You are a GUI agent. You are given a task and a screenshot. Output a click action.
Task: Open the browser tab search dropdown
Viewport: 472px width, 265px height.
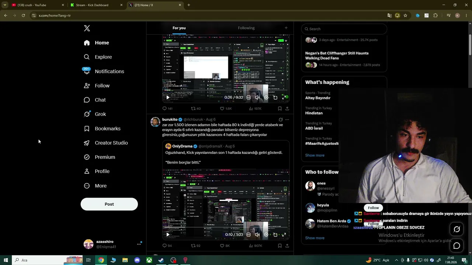[5, 5]
